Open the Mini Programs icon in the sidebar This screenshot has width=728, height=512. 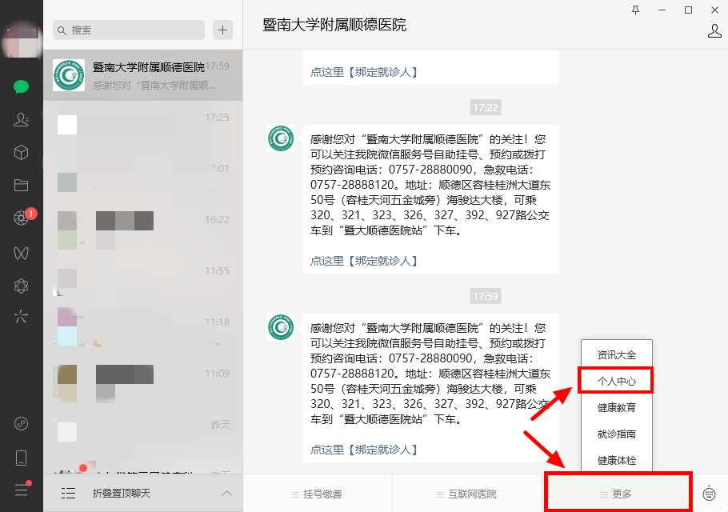[22, 424]
